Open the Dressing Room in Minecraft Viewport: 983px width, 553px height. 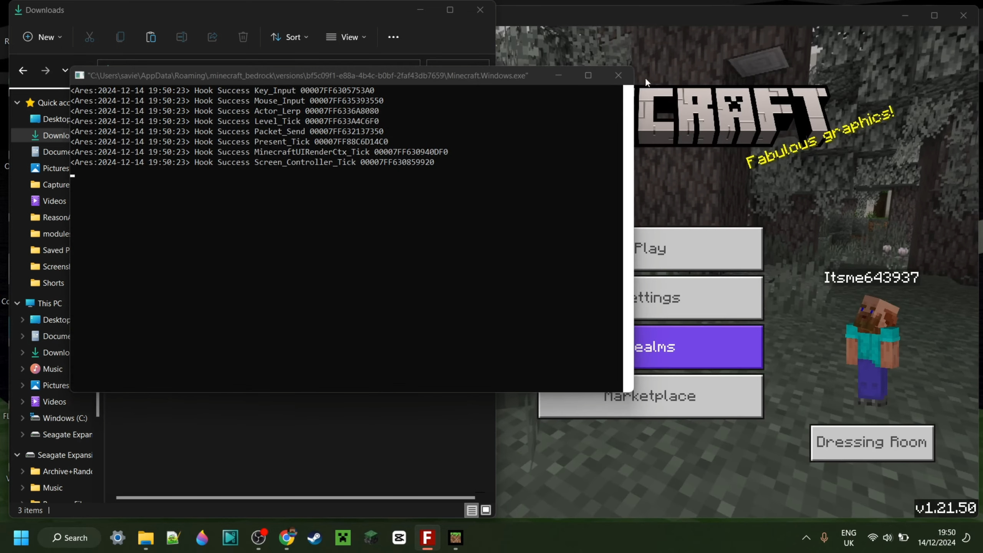pyautogui.click(x=872, y=442)
